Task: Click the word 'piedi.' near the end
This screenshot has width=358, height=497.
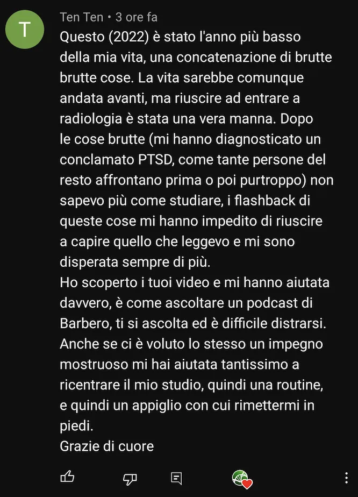Action: 76,425
